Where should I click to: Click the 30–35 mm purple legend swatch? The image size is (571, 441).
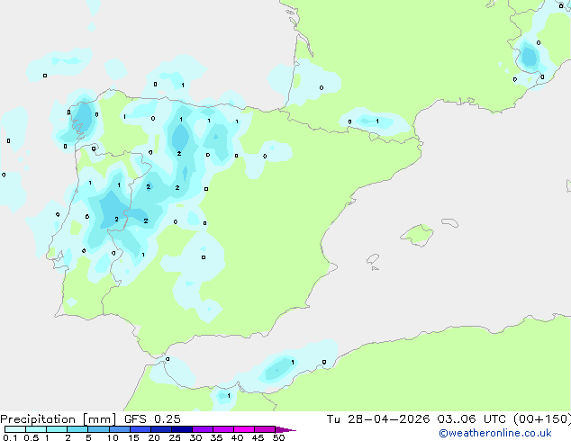coord(202,429)
